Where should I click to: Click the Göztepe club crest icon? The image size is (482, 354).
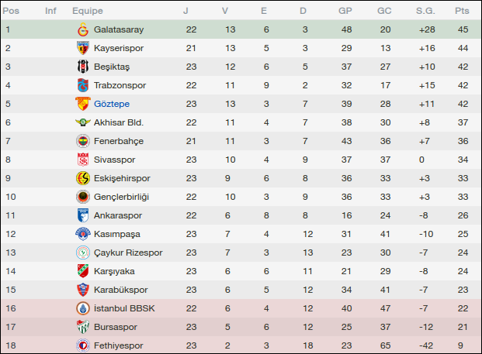pos(81,104)
